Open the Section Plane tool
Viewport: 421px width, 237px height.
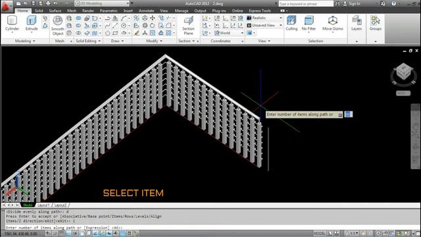188,26
